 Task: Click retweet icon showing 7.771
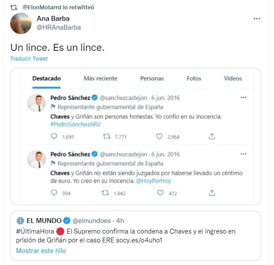coord(106,137)
